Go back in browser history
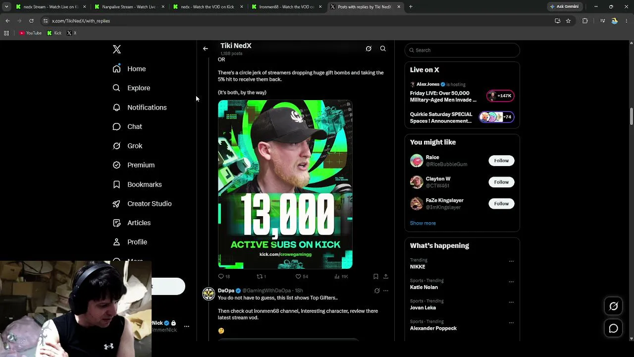This screenshot has width=634, height=357. (7, 21)
